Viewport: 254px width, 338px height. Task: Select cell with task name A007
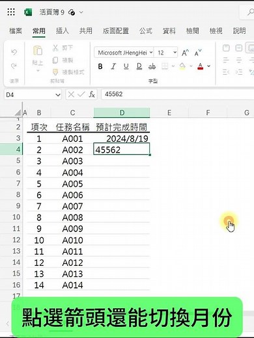pyautogui.click(x=72, y=206)
